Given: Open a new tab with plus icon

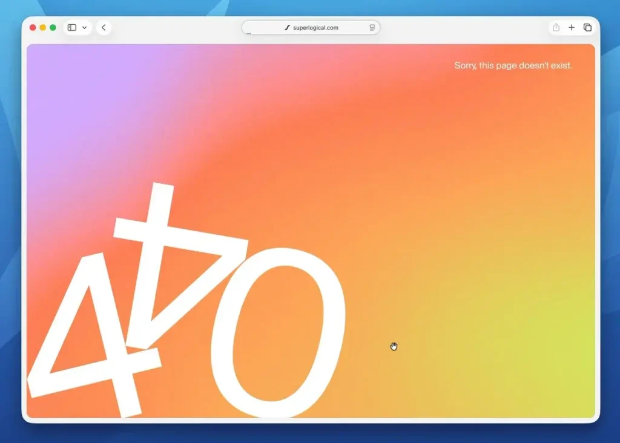Looking at the screenshot, I should (572, 27).
